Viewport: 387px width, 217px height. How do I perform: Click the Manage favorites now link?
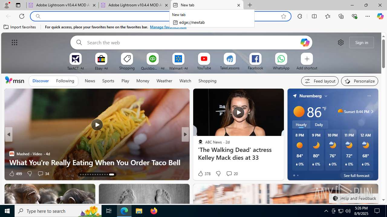click(x=168, y=27)
